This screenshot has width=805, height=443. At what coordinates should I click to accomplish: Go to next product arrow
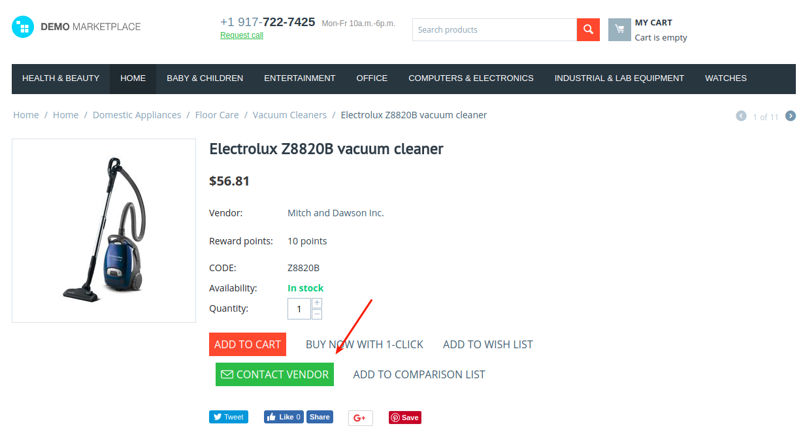coord(791,116)
